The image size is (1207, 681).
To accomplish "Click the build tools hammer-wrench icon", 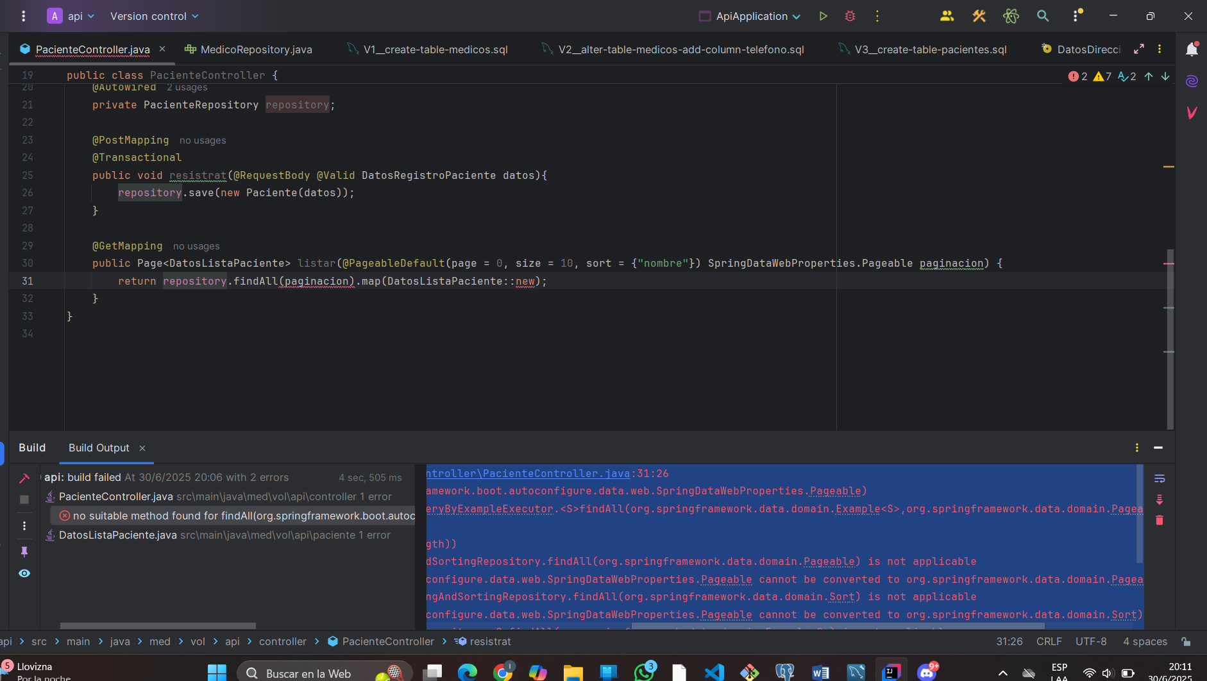I will [x=979, y=16].
